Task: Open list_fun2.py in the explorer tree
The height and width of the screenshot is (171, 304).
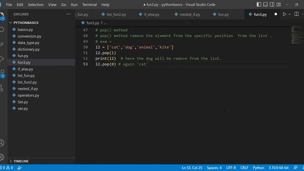Action: click(27, 82)
